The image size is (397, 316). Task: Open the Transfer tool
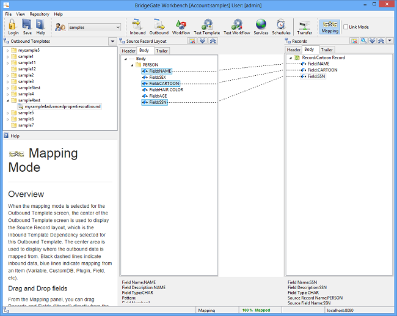(x=305, y=27)
